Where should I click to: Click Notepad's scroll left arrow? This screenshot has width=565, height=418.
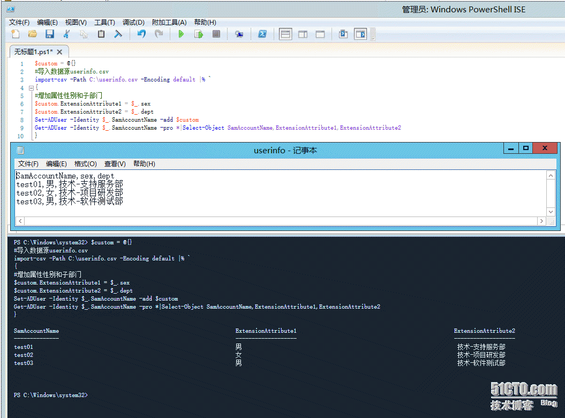(x=20, y=221)
